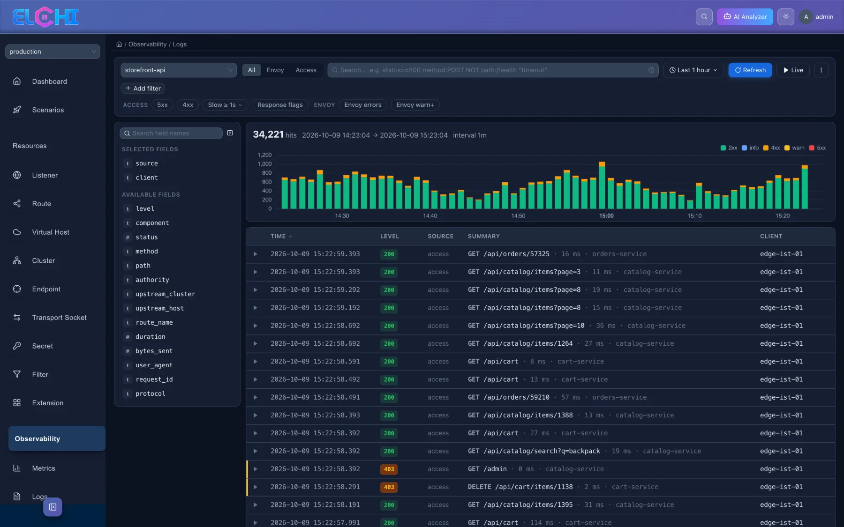Image resolution: width=844 pixels, height=527 pixels.
Task: Click Add filter button
Action: pos(143,89)
